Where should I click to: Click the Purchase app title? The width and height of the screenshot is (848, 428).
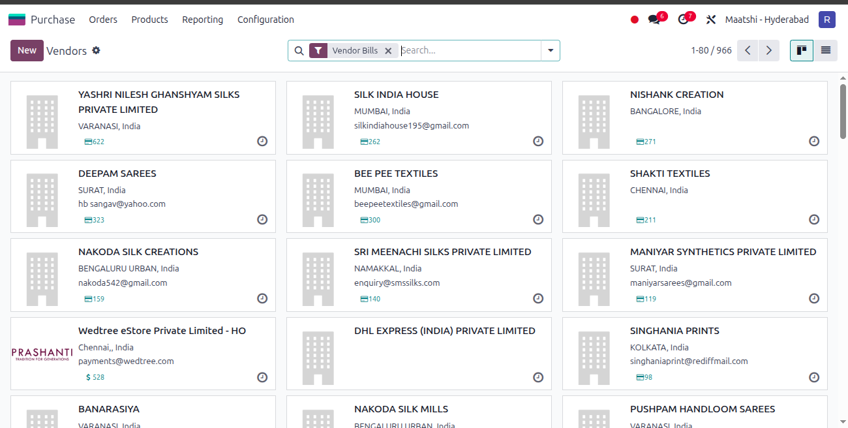(x=53, y=20)
